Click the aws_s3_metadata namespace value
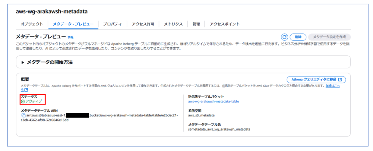Image resolution: width=373 pixels, height=151 pixels. click(201, 116)
